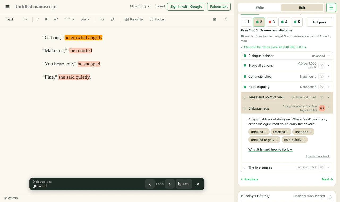The image size is (340, 202).
Task: Open the Aa font dropdown
Action: (x=86, y=19)
